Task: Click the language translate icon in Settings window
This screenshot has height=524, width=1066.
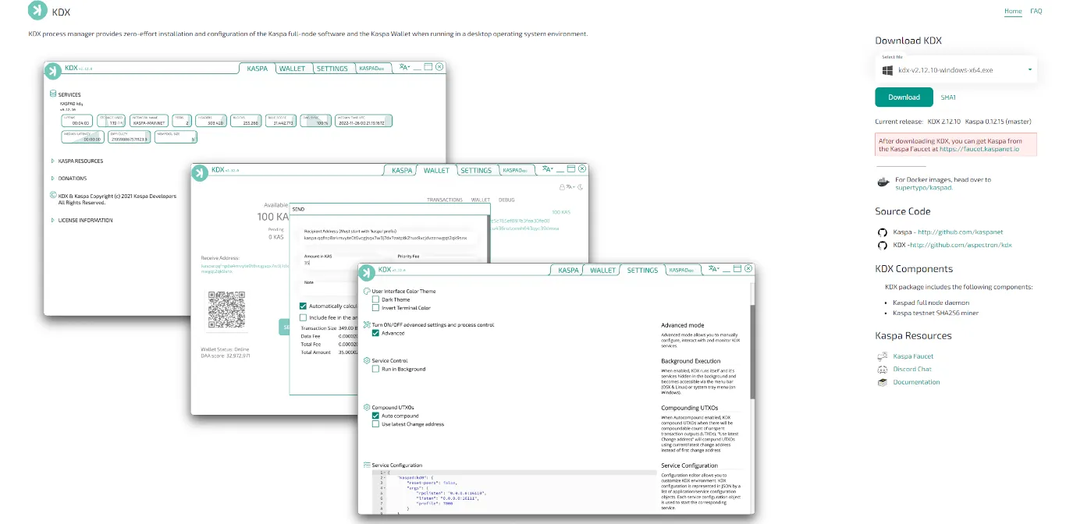Action: pyautogui.click(x=713, y=269)
